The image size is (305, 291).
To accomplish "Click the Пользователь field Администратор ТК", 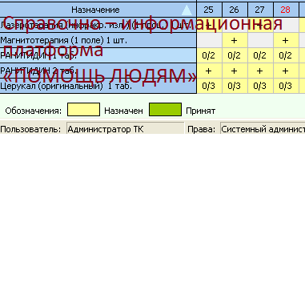I will 125,128.
